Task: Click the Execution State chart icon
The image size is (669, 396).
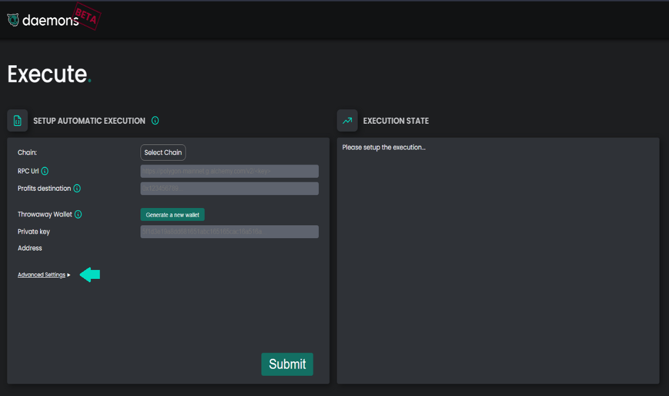Action: tap(347, 120)
